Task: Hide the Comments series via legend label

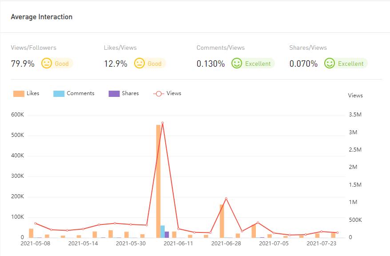Action: click(80, 93)
